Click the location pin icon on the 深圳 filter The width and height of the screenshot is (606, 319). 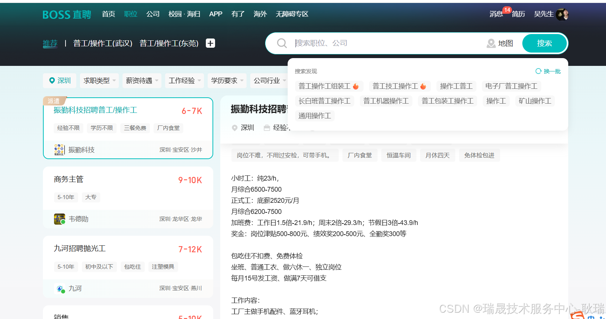[52, 80]
